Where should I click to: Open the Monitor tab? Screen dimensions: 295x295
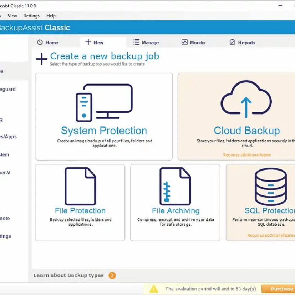click(x=194, y=42)
